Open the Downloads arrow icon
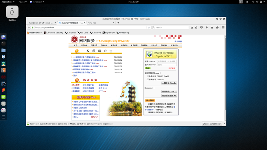 (207, 27)
